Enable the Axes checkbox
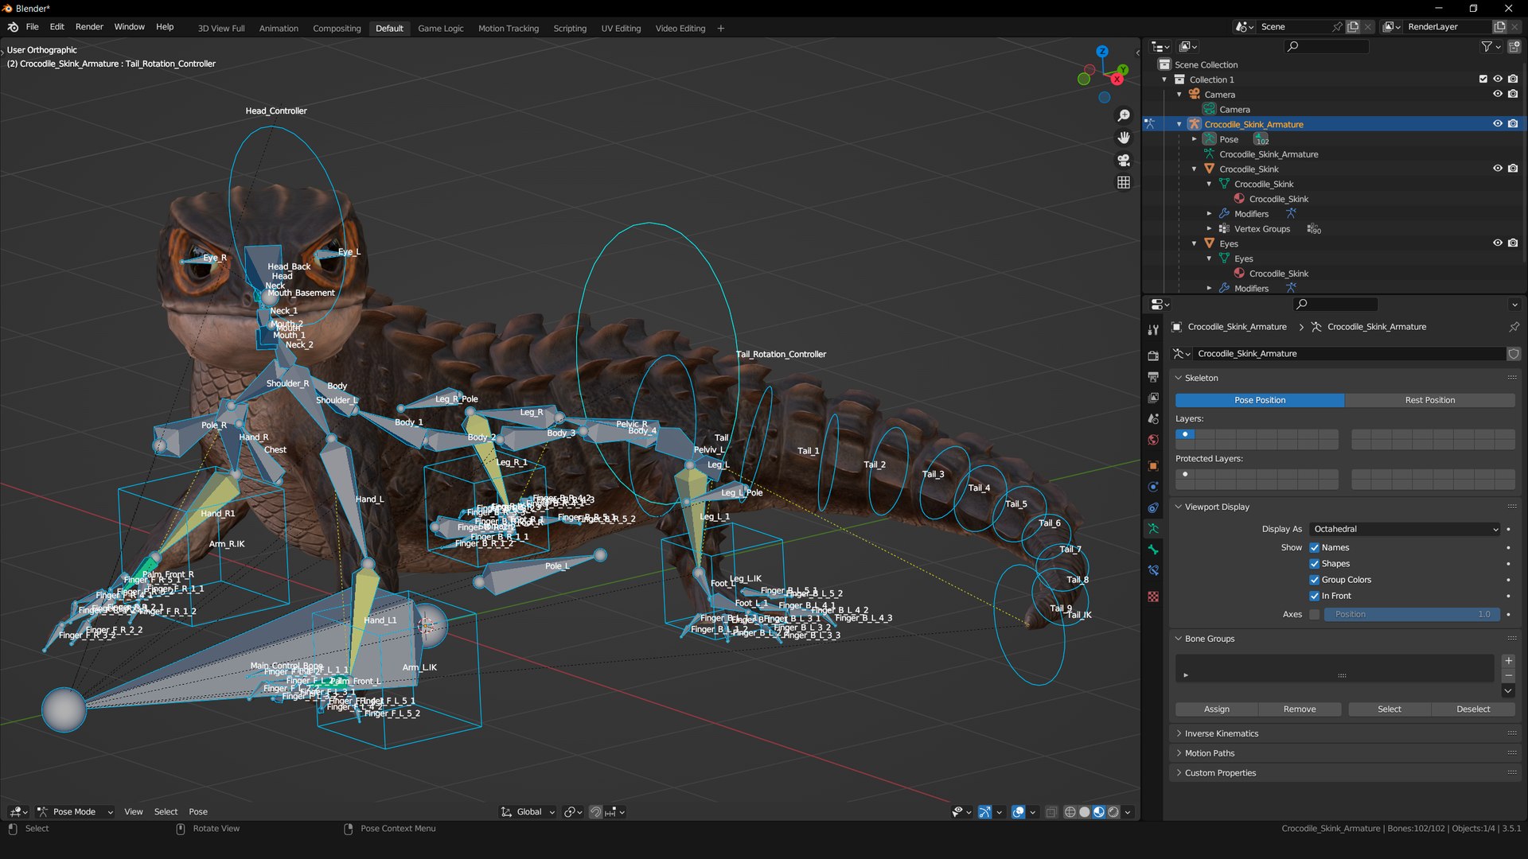Viewport: 1528px width, 859px height. pyautogui.click(x=1314, y=615)
